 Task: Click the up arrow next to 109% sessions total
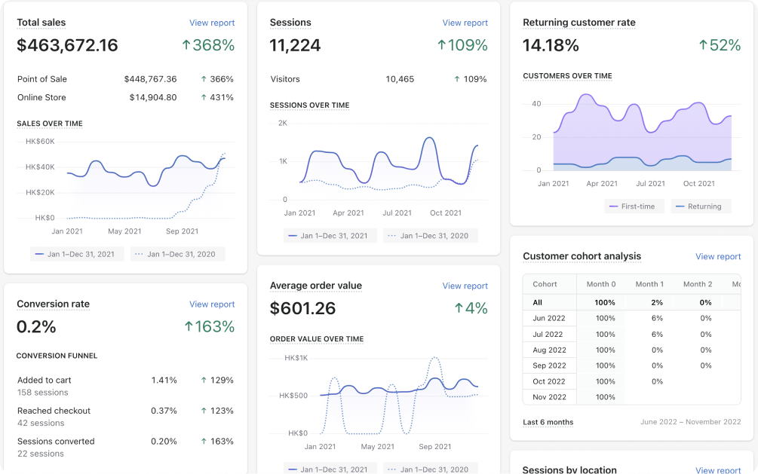[441, 45]
